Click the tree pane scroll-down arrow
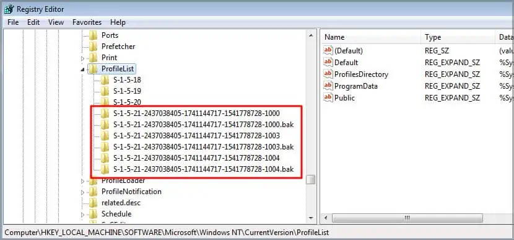 pyautogui.click(x=311, y=218)
